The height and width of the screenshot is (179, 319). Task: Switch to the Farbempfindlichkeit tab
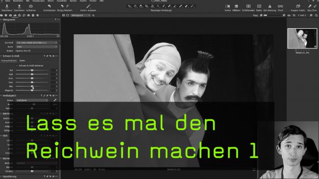pyautogui.click(x=9, y=61)
